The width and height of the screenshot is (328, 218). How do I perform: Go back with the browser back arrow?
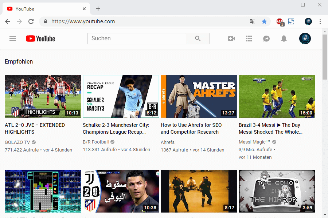coord(8,21)
